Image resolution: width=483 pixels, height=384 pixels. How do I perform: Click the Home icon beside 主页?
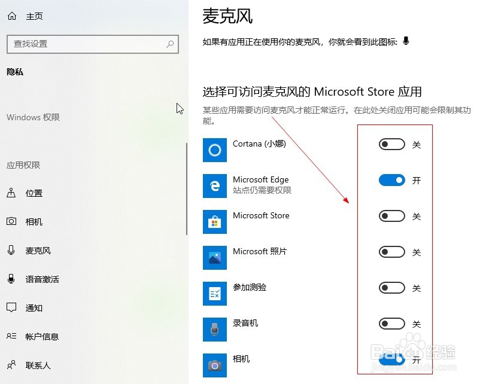tap(12, 16)
